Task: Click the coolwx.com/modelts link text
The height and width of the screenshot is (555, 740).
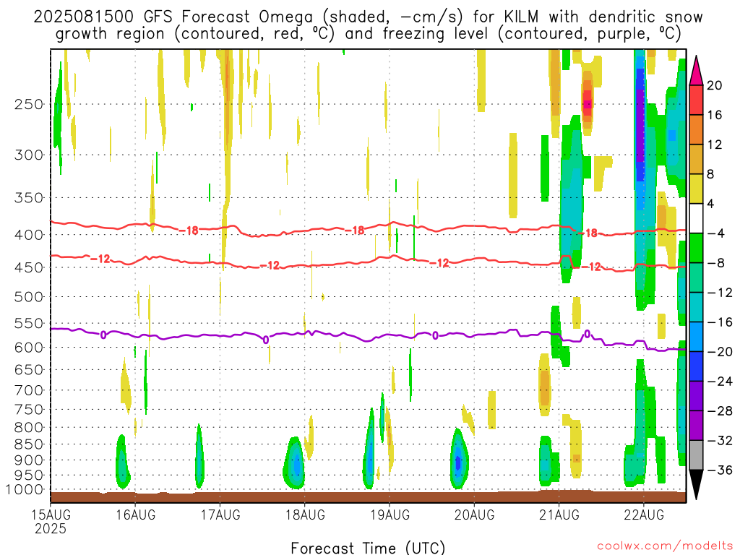Action: pyautogui.click(x=665, y=546)
